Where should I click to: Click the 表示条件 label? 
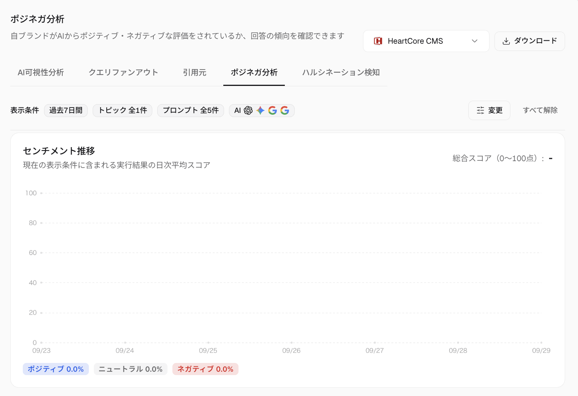(x=25, y=110)
